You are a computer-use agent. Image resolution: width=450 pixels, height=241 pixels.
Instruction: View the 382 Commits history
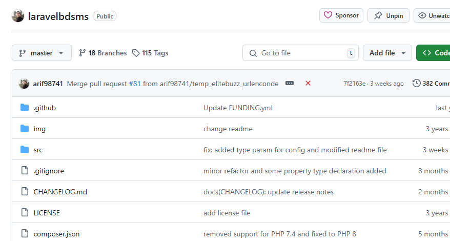tap(431, 84)
